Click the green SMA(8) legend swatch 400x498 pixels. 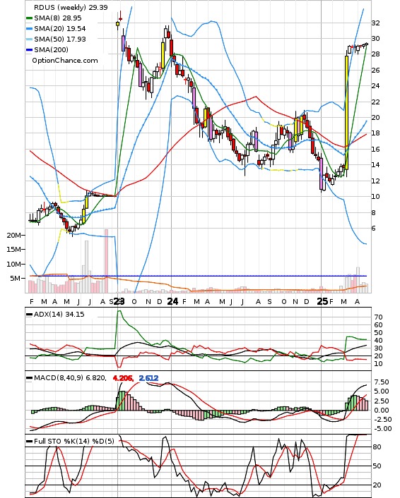coord(29,18)
